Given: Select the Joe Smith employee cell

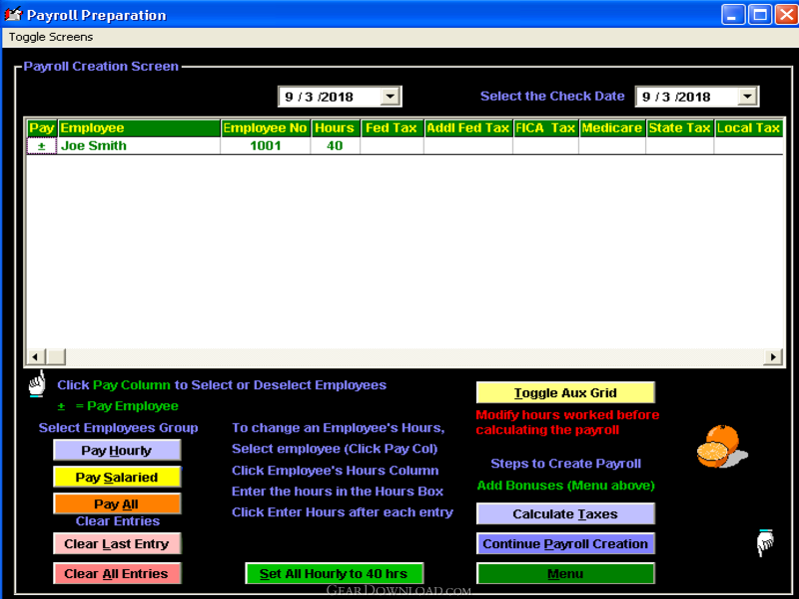Looking at the screenshot, I should point(139,146).
